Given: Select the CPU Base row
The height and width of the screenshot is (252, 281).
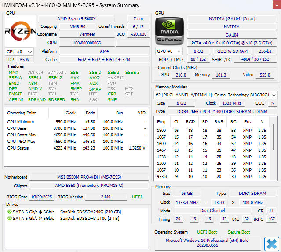Looking at the screenshot, I should 76,128.
